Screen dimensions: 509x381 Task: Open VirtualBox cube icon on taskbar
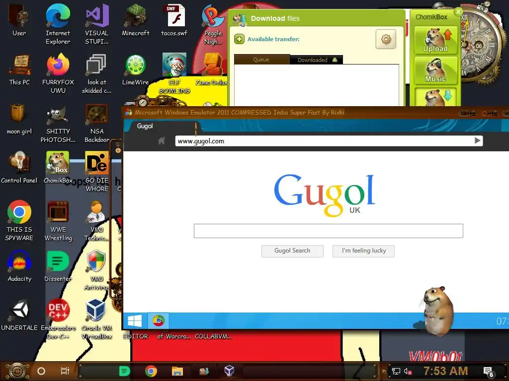click(x=230, y=371)
